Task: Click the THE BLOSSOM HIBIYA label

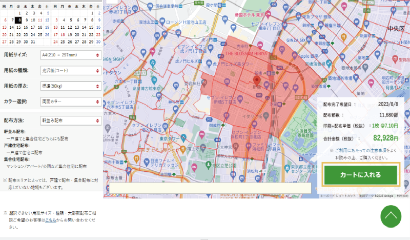Action: pyautogui.click(x=246, y=54)
